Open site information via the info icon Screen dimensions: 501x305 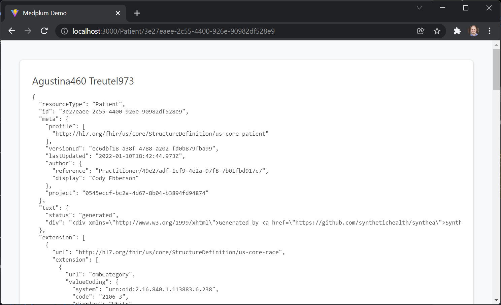[64, 31]
